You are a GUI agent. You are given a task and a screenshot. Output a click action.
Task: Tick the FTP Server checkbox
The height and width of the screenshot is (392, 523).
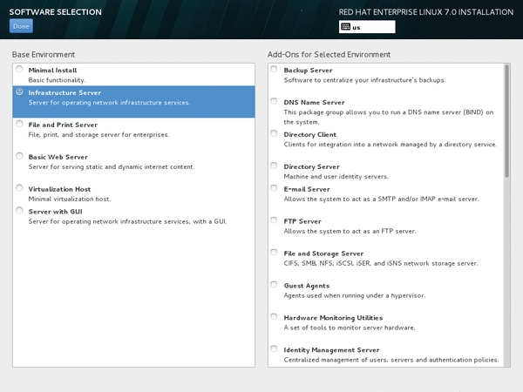click(274, 220)
